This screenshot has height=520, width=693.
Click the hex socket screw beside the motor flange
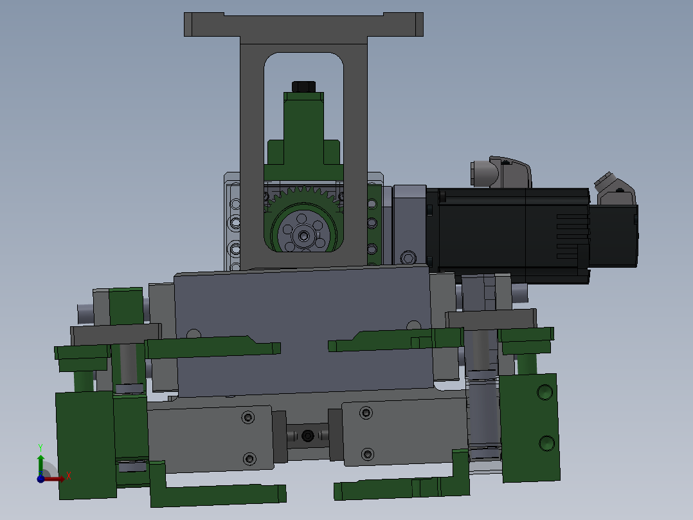406,258
